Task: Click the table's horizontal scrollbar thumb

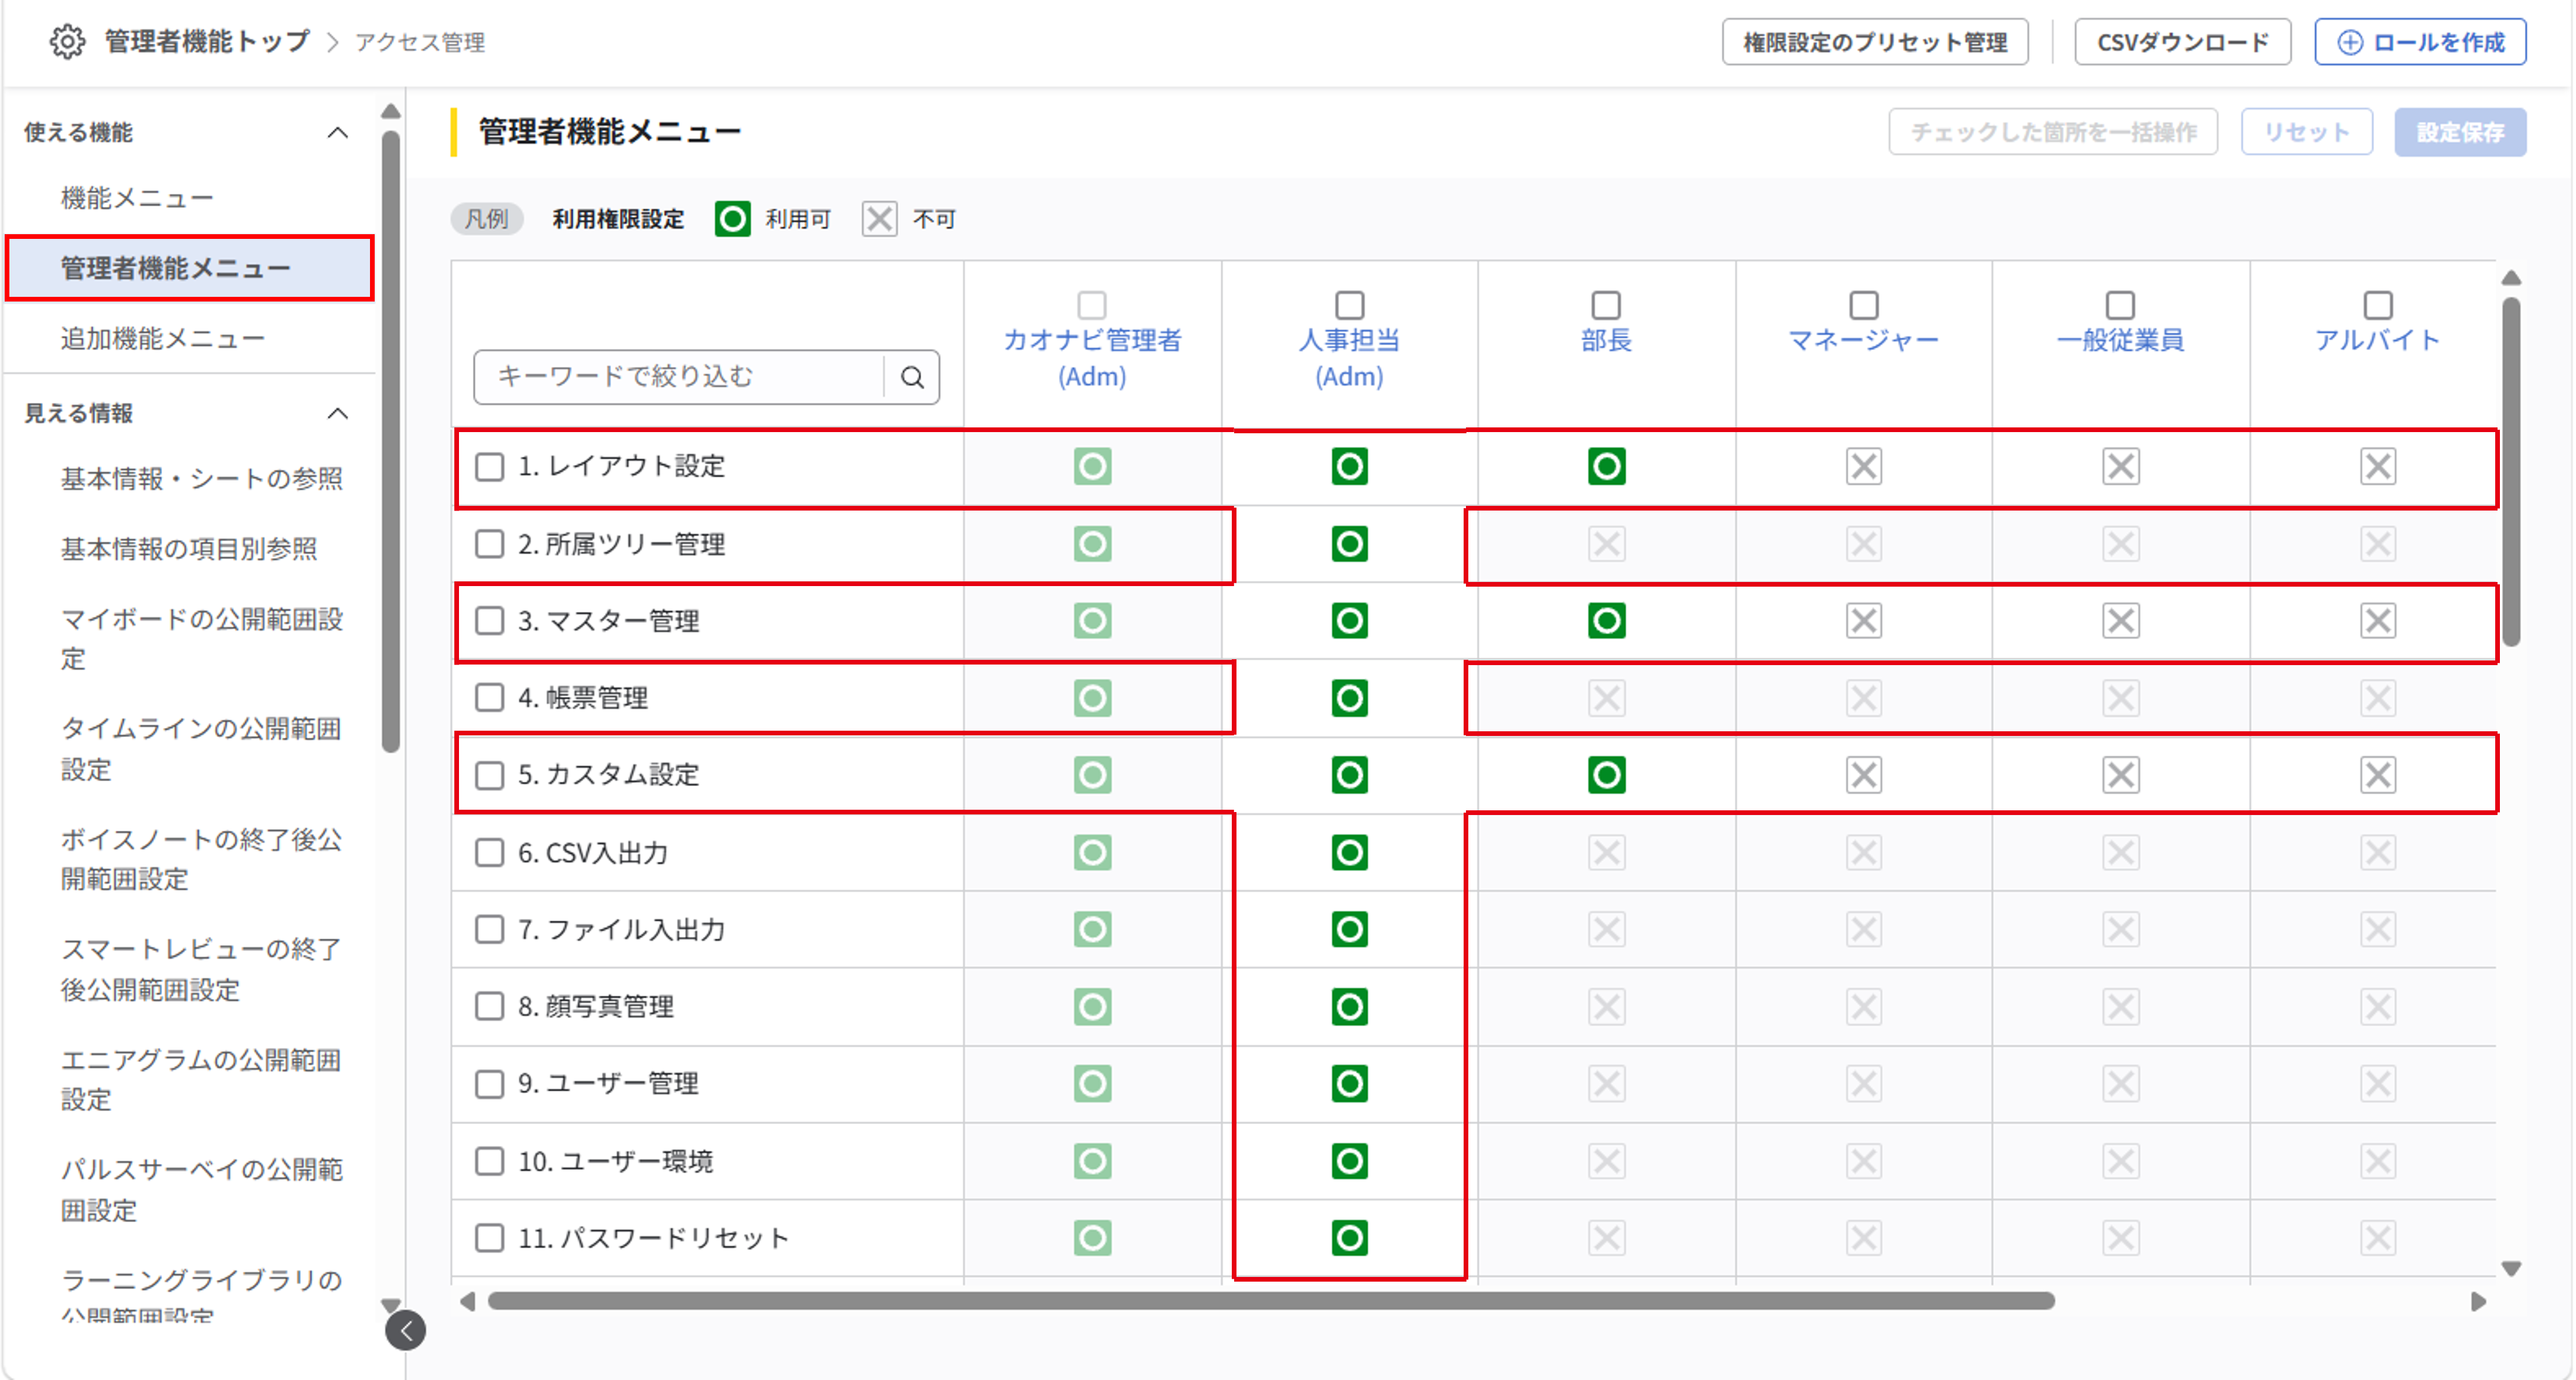Action: pos(1270,1301)
